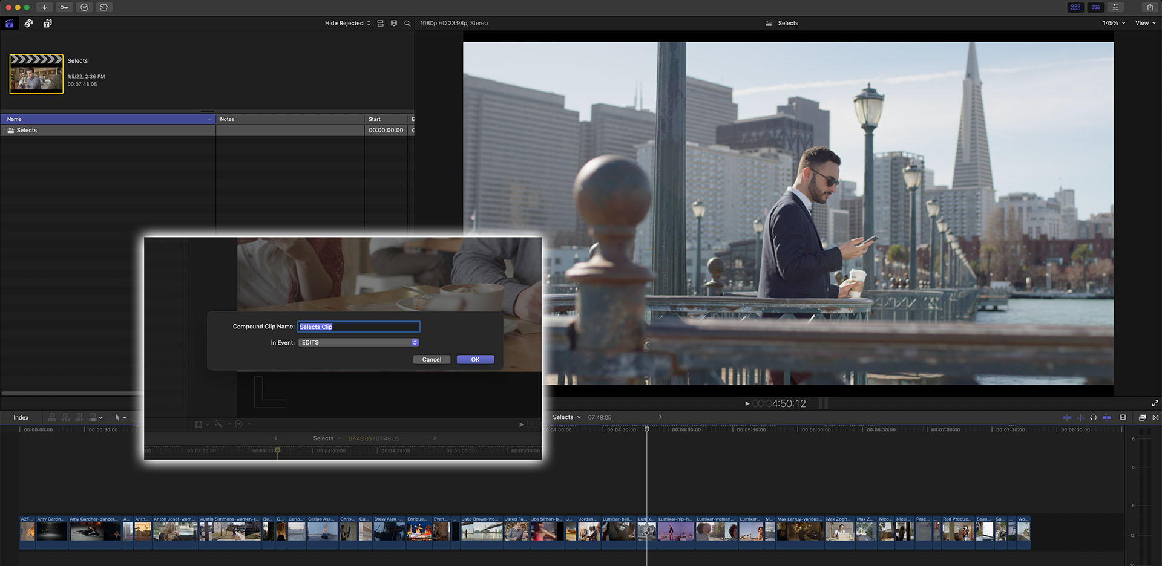Open timeline clip appearance filmstrip icon
1162x566 pixels.
pos(1123,418)
